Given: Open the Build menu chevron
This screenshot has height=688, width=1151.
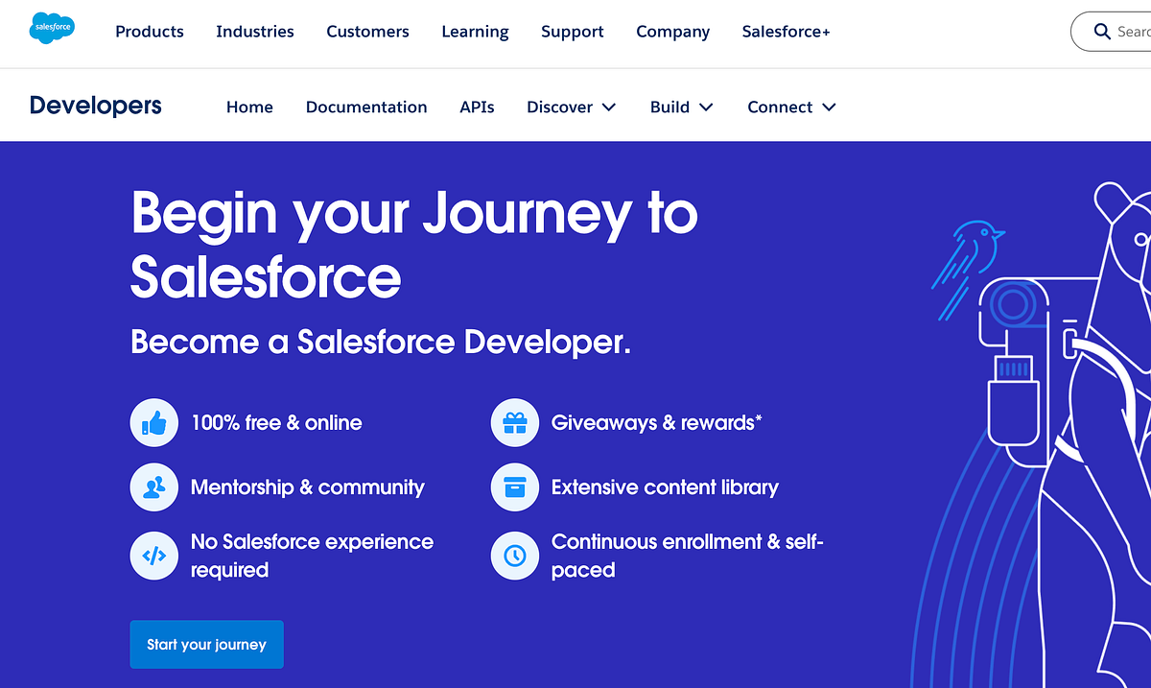Looking at the screenshot, I should tap(707, 107).
